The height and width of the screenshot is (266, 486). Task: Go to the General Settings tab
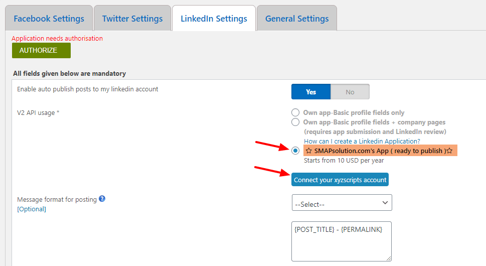[x=297, y=18]
